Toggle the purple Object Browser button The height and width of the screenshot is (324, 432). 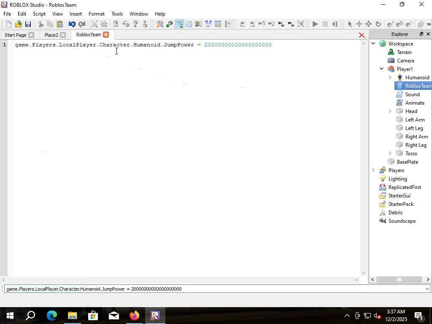[x=208, y=24]
